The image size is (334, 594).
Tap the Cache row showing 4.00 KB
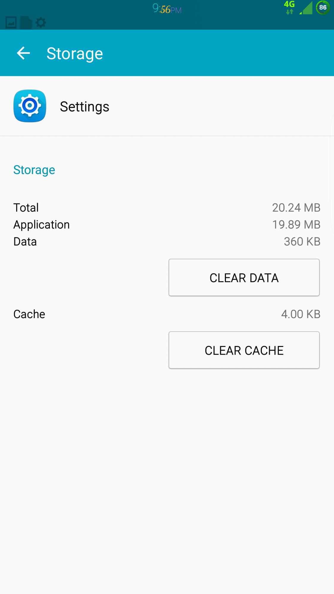tap(29, 314)
